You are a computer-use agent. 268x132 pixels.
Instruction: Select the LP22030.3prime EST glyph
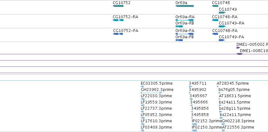tap(143, 99)
